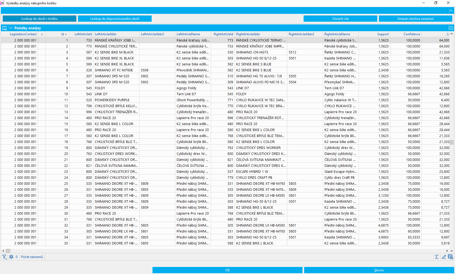Click Lookup do zboží v košíku button
The width and height of the screenshot is (455, 274).
(x=40, y=19)
